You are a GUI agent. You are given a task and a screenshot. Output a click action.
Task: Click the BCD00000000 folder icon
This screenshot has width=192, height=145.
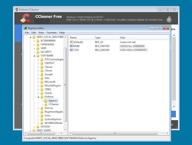coord(38,41)
